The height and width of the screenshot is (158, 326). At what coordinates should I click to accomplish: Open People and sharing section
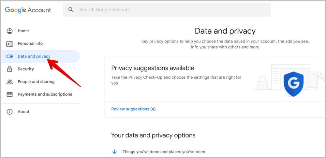(36, 82)
